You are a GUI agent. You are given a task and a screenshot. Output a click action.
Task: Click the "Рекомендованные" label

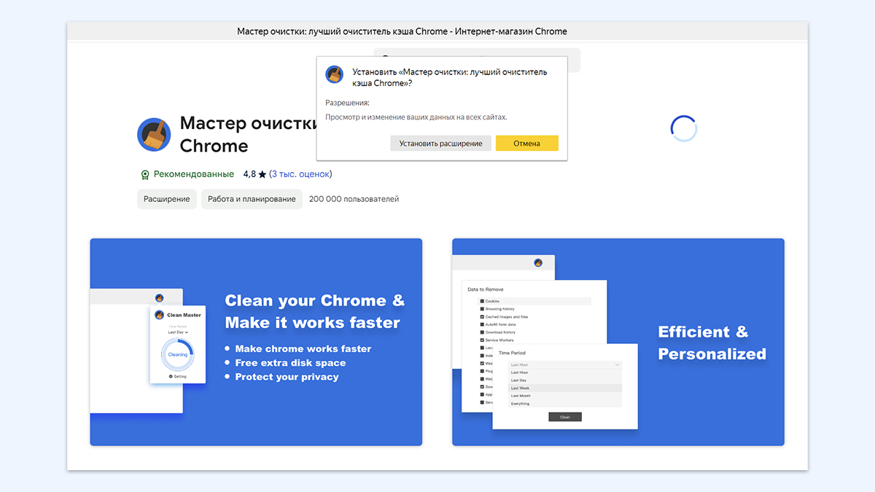click(x=194, y=174)
